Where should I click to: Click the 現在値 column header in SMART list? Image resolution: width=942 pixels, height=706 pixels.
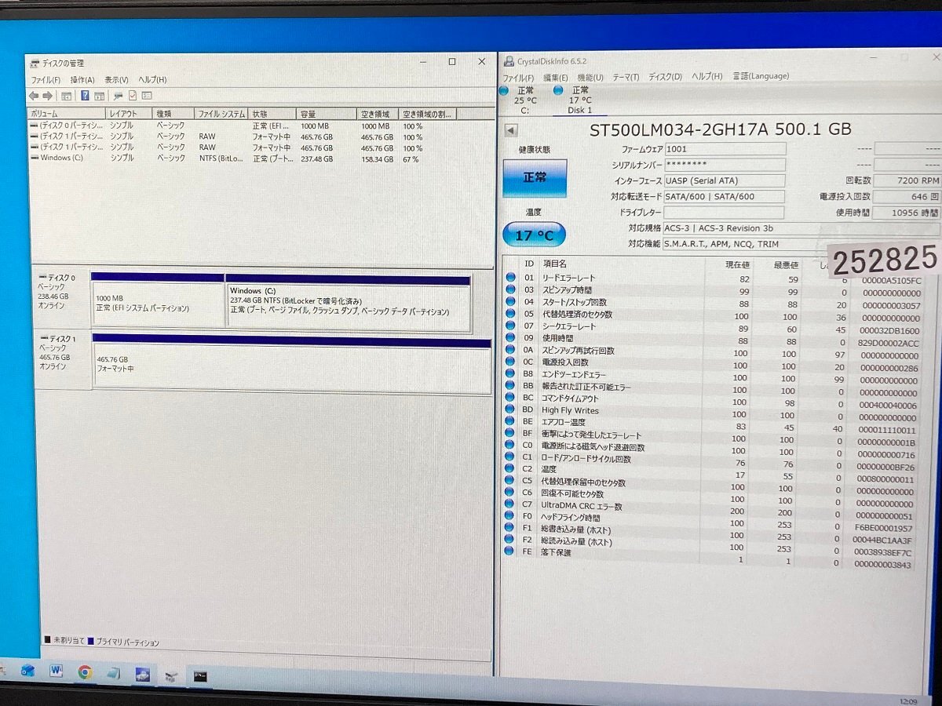[738, 264]
